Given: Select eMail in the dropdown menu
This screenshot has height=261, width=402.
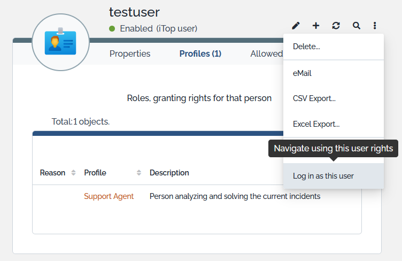Looking at the screenshot, I should (302, 73).
